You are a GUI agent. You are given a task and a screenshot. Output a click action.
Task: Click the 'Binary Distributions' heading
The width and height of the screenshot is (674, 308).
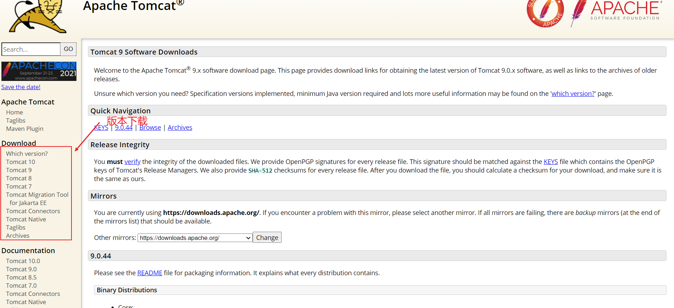pos(127,290)
